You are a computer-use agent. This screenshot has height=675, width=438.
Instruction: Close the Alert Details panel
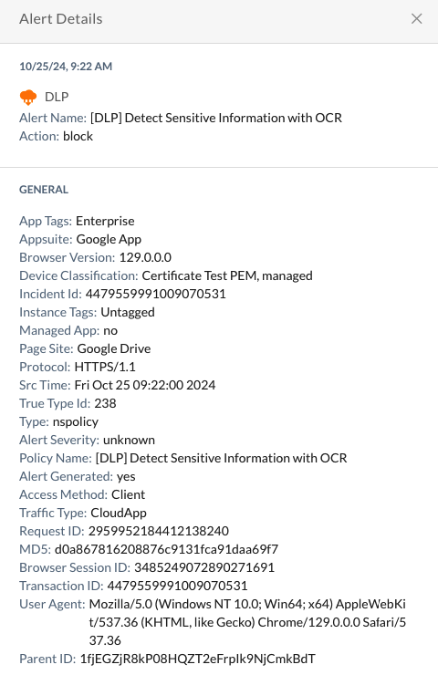[x=416, y=18]
